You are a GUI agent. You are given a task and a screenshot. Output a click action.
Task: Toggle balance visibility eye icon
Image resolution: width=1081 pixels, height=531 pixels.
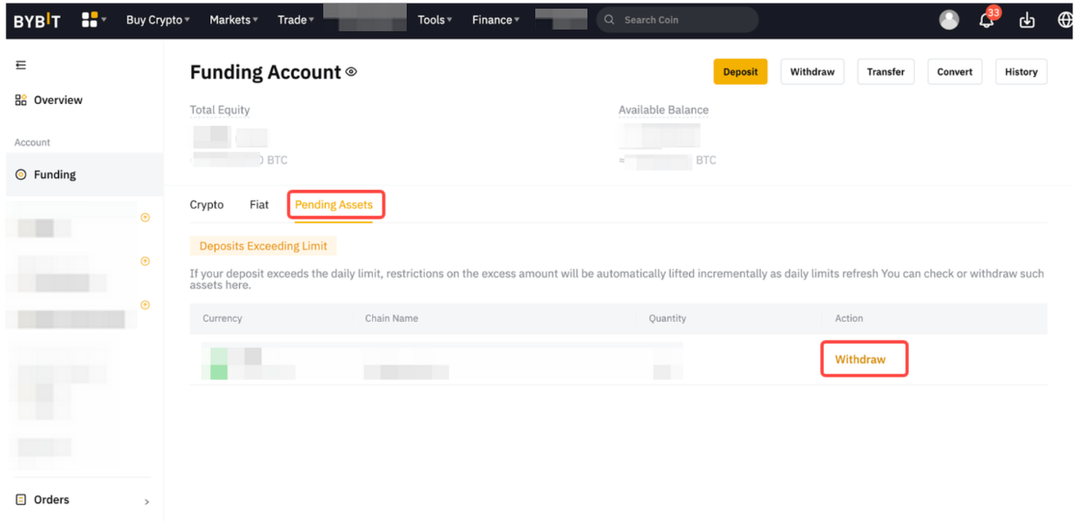tap(351, 72)
